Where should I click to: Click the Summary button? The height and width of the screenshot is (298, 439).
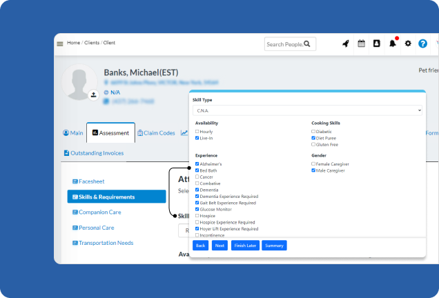click(x=274, y=246)
